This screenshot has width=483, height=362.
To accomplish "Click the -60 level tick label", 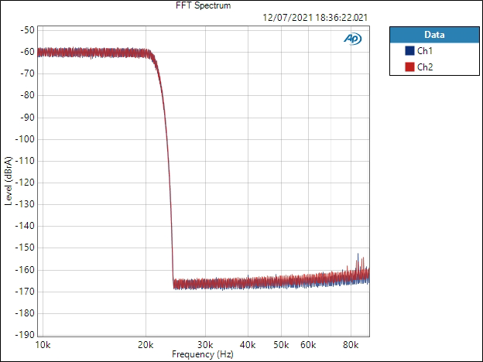I will tap(27, 52).
